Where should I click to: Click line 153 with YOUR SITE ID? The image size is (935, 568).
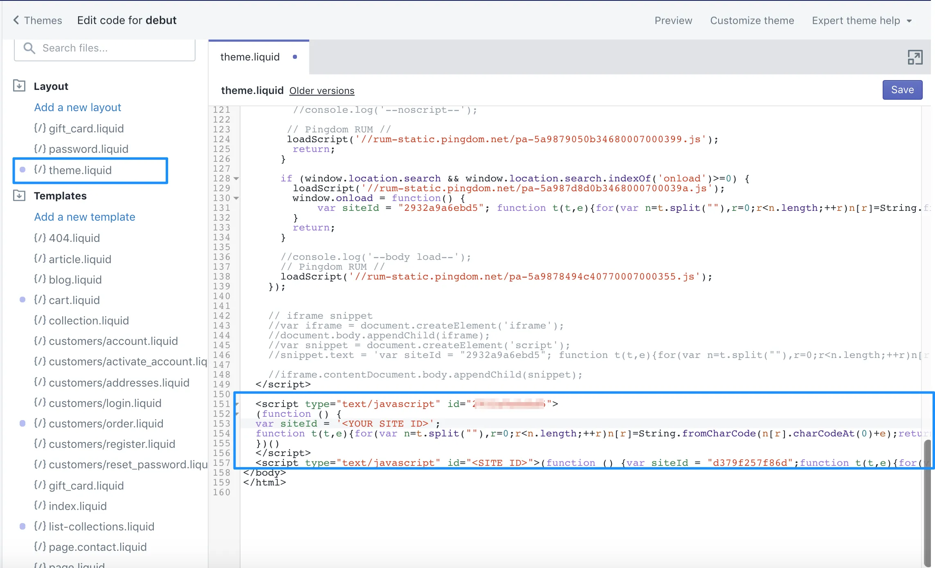coord(581,424)
